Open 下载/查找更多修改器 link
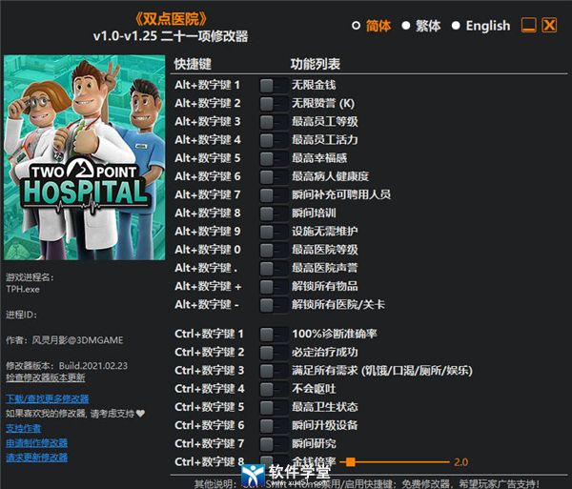This screenshot has height=489, width=572. point(47,398)
